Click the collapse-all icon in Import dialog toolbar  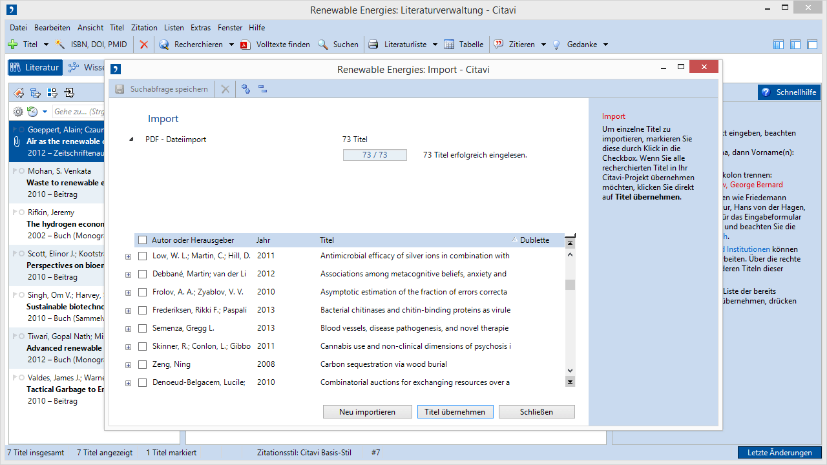pyautogui.click(x=263, y=89)
